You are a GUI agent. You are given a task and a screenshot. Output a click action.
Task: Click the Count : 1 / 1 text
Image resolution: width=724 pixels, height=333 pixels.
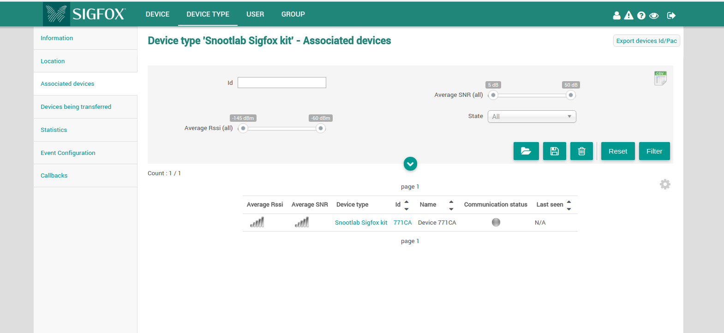click(x=164, y=173)
